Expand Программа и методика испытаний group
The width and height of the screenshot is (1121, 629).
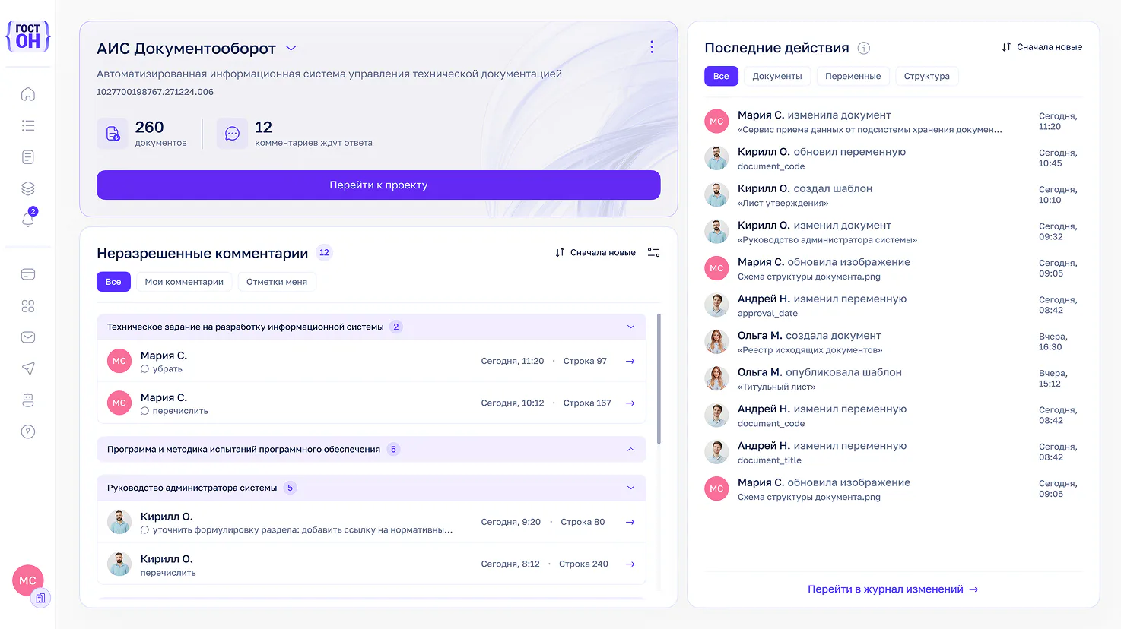pyautogui.click(x=630, y=449)
